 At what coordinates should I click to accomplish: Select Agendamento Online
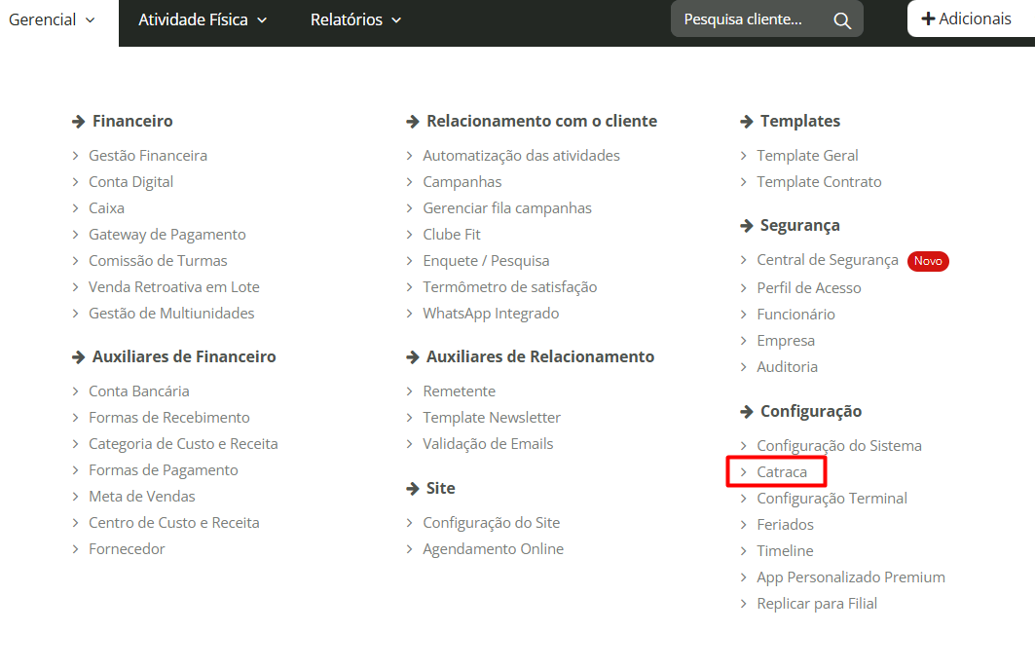[x=493, y=549]
